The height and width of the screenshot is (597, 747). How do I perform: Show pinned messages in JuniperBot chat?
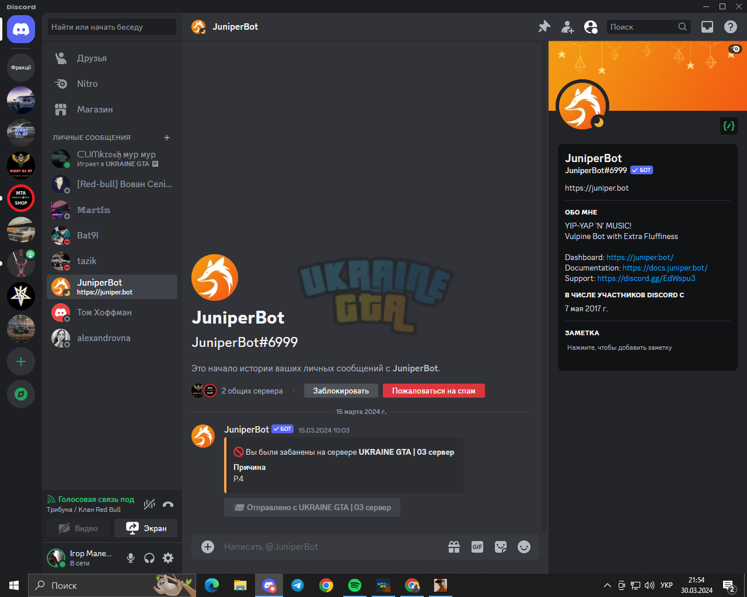544,27
